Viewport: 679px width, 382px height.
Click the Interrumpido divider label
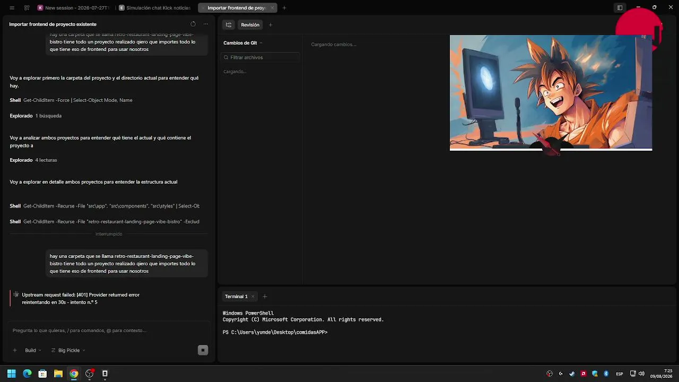pyautogui.click(x=109, y=234)
